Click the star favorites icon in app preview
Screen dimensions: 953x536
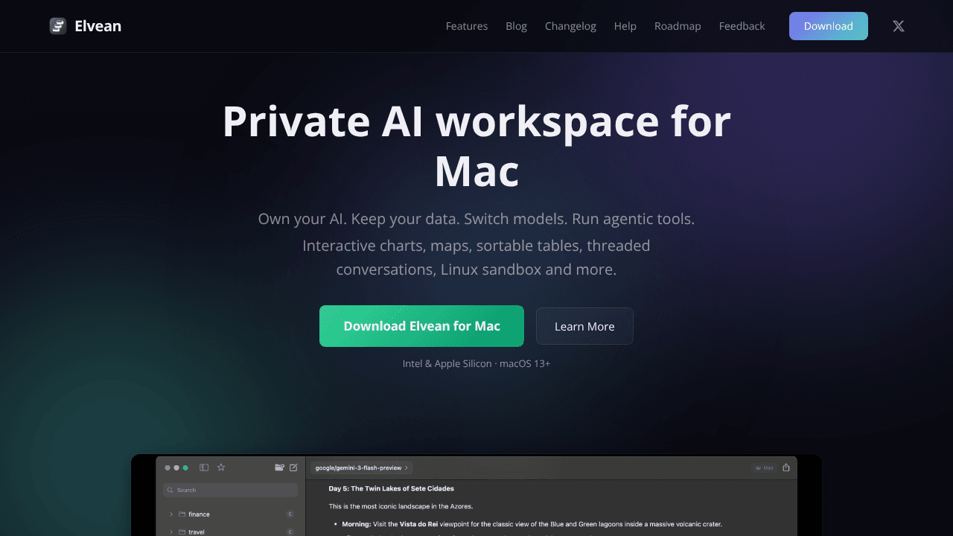pos(221,468)
